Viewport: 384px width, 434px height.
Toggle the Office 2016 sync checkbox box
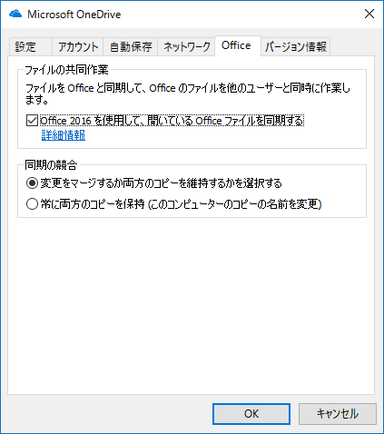point(32,121)
